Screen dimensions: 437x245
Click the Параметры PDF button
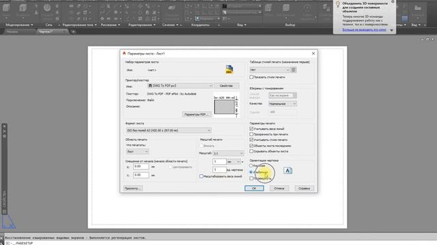[x=197, y=114]
